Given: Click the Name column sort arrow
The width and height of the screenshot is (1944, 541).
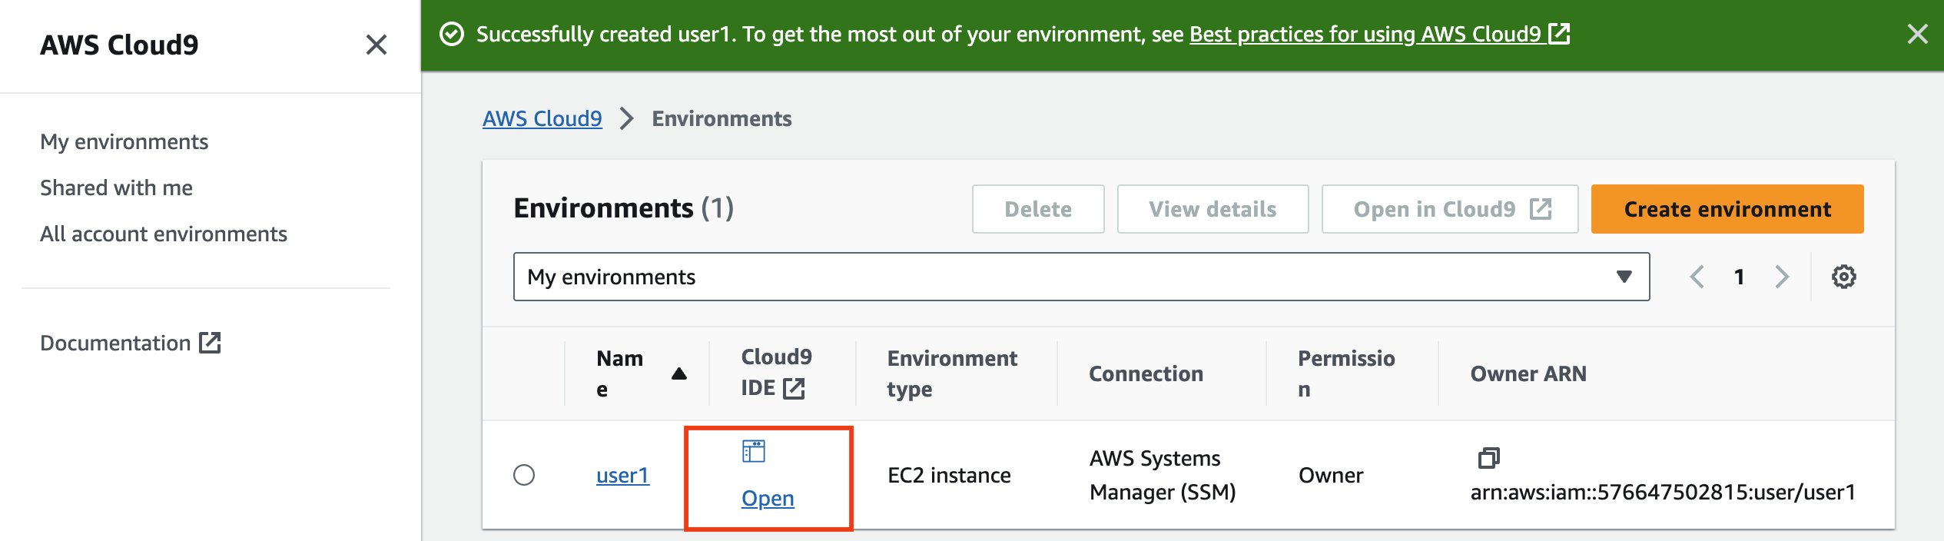Looking at the screenshot, I should (678, 374).
